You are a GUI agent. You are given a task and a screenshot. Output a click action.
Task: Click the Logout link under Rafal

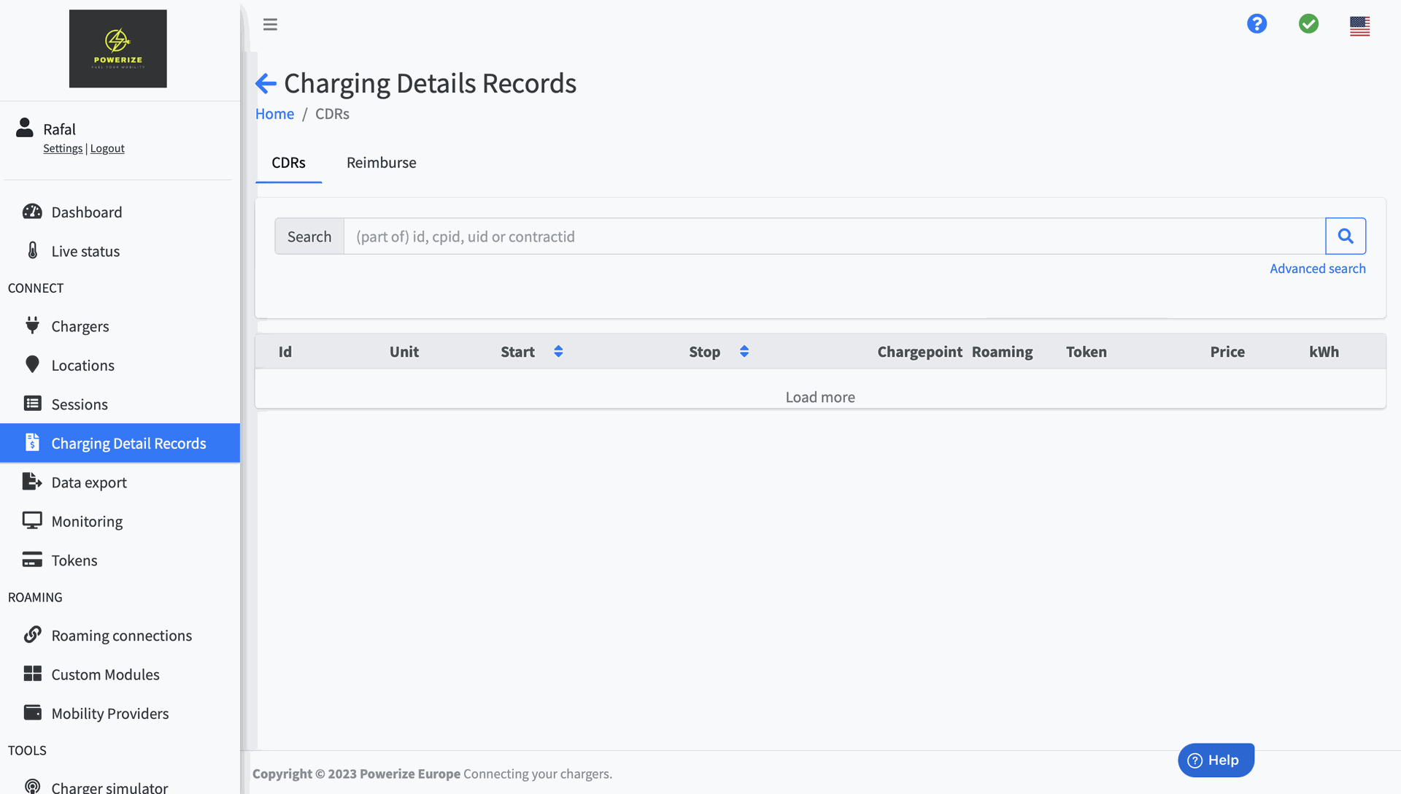click(107, 148)
